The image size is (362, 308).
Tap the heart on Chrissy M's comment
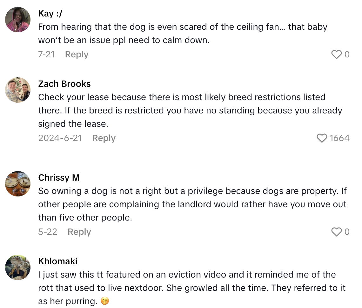[336, 232]
